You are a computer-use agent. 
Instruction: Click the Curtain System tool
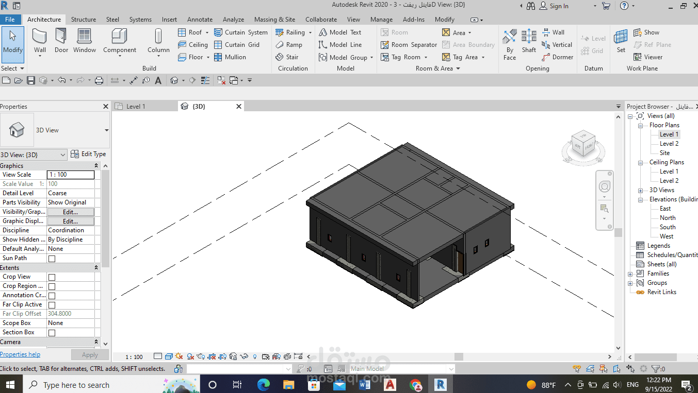[241, 32]
